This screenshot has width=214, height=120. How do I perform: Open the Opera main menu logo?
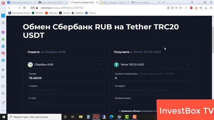tap(3, 3)
